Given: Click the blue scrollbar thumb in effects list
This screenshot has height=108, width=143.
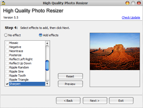Looking at the screenshot, I should 47,65.
